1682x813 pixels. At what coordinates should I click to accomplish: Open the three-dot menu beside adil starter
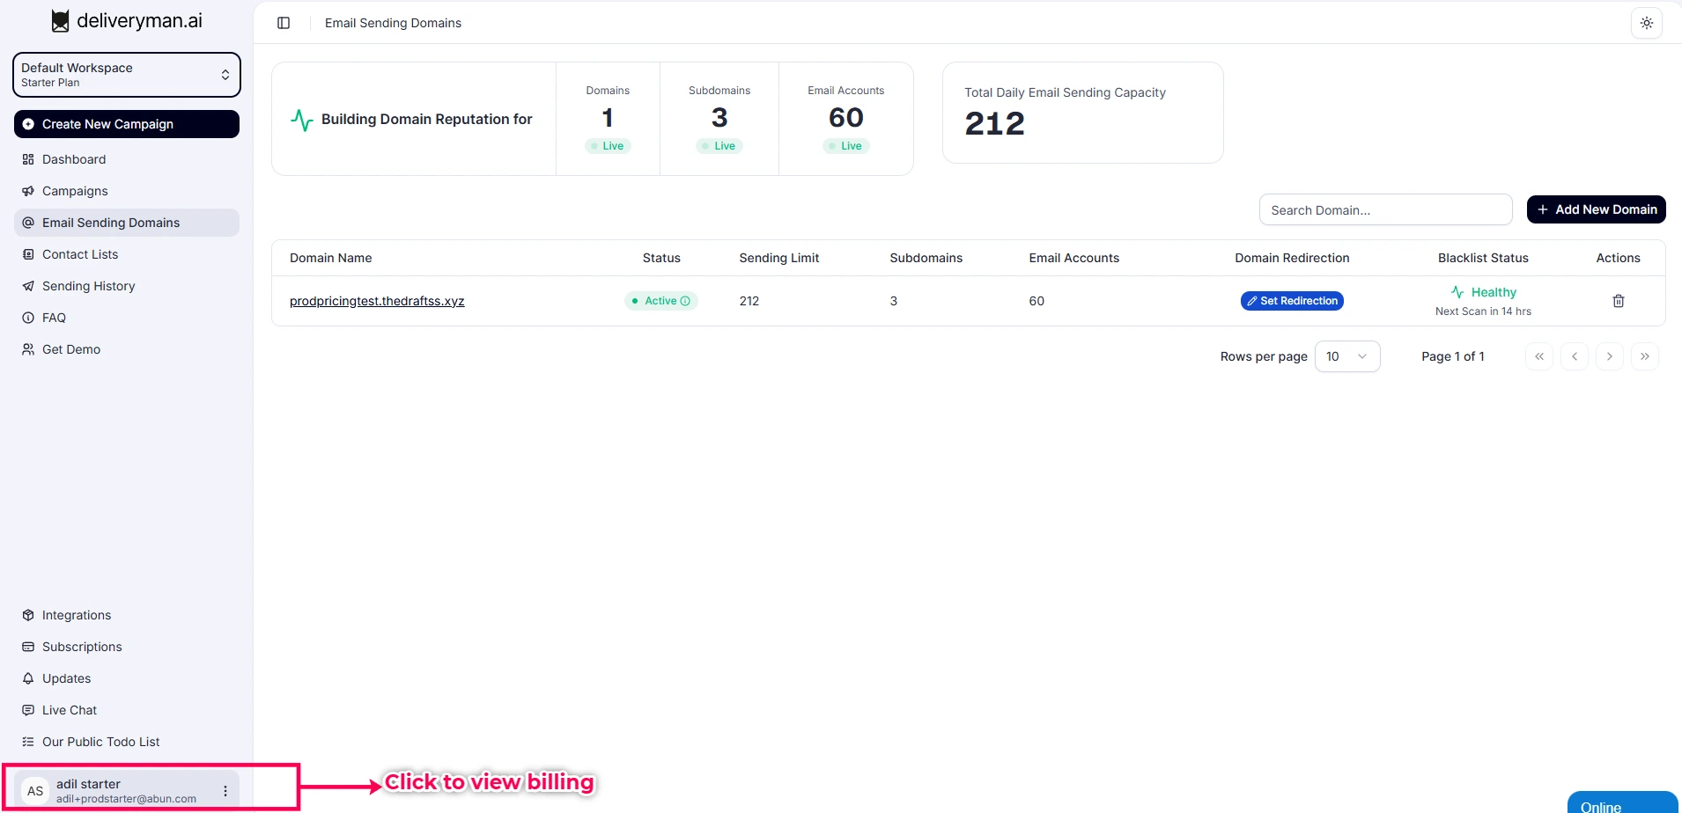coord(225,791)
